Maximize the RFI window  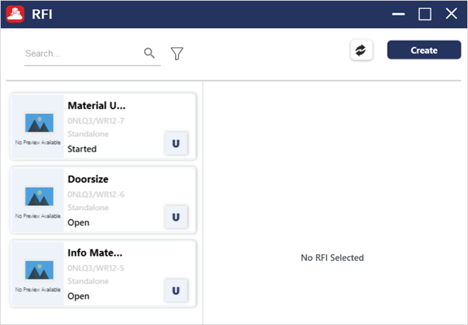[x=425, y=14]
